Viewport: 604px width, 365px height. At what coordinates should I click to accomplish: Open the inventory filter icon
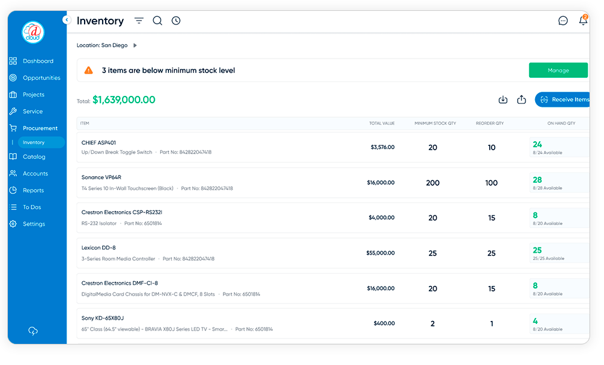(x=139, y=21)
